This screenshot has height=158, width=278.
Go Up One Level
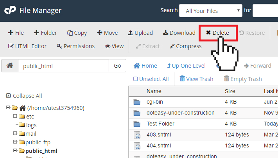pos(187,66)
